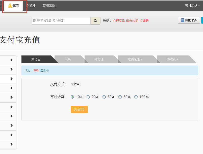
Task: Go to 影视出版 in the top menu
Action: [x=49, y=6]
